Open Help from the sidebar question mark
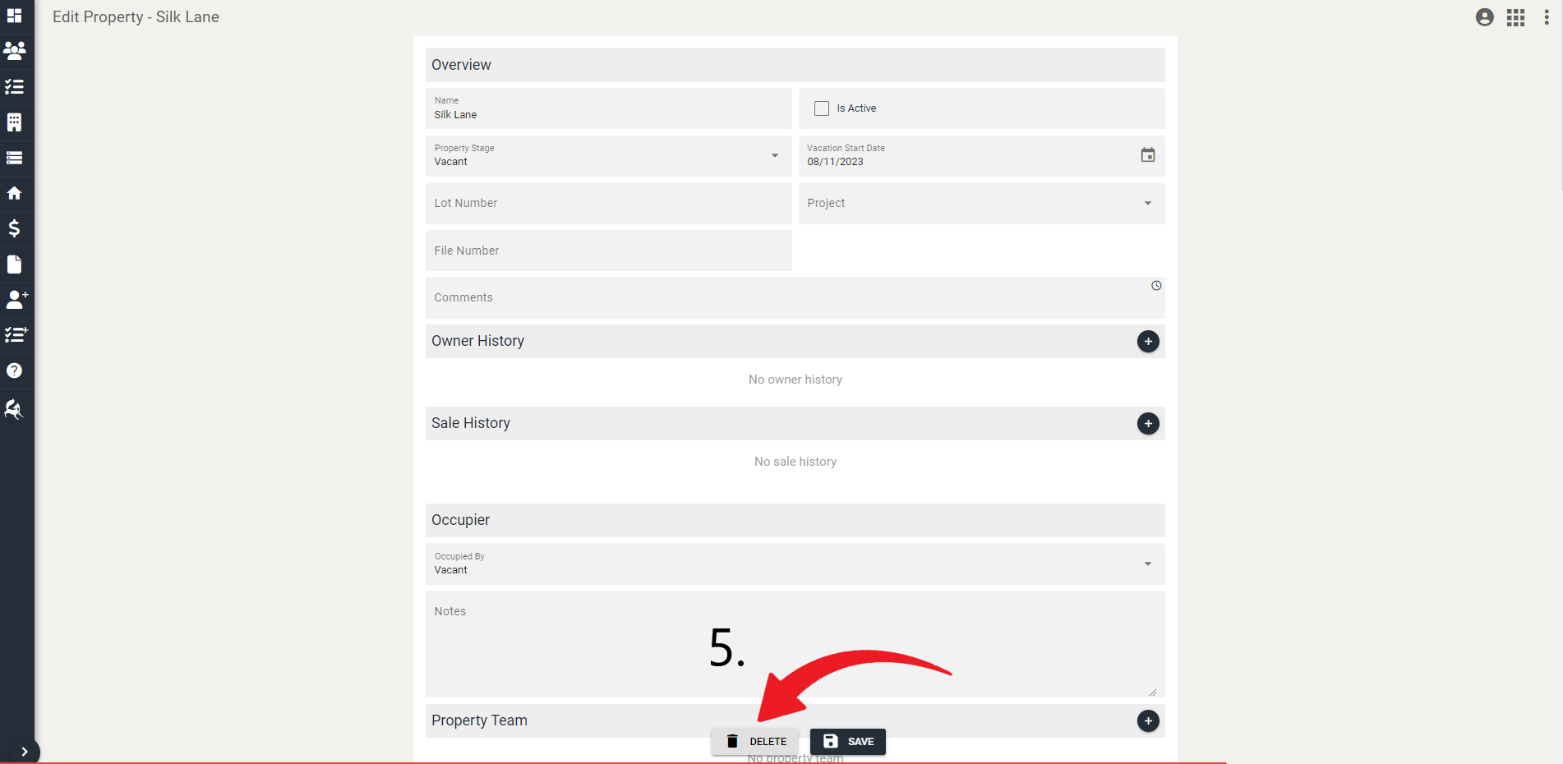The image size is (1563, 764). 15,370
